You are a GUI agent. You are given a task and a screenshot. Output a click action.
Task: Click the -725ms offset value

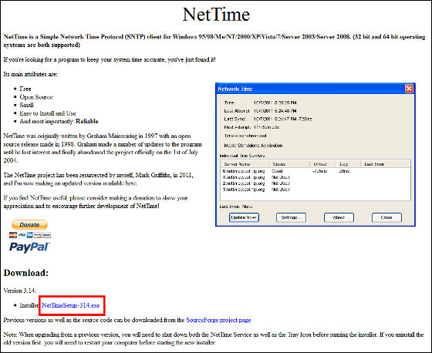coord(319,171)
